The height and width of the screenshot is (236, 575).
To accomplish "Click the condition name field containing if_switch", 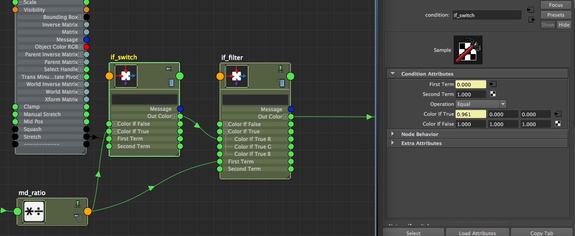I will 487,15.
